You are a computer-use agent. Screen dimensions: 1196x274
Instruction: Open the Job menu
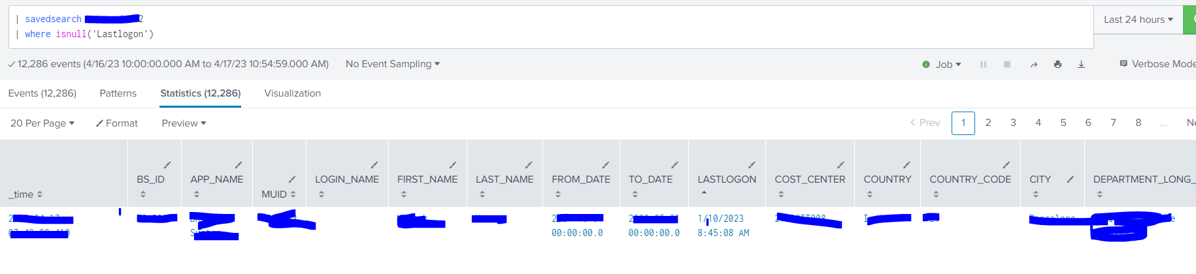pyautogui.click(x=942, y=65)
